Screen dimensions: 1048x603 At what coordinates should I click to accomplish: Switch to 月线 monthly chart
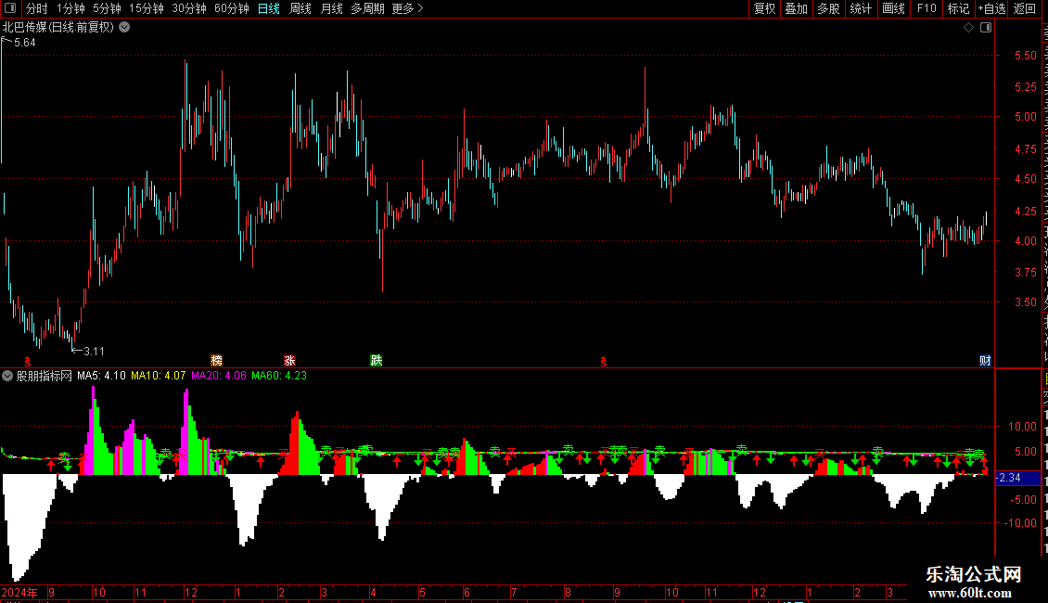click(331, 8)
